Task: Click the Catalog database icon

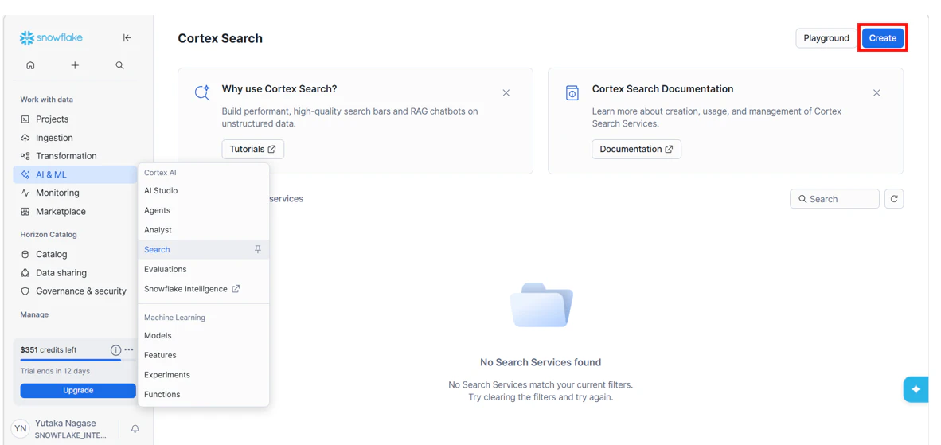Action: 25,254
